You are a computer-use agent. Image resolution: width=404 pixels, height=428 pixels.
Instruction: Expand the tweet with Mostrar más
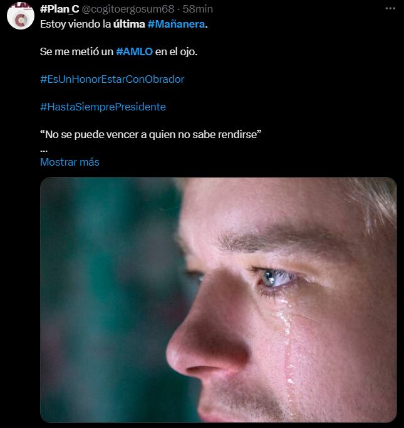70,162
